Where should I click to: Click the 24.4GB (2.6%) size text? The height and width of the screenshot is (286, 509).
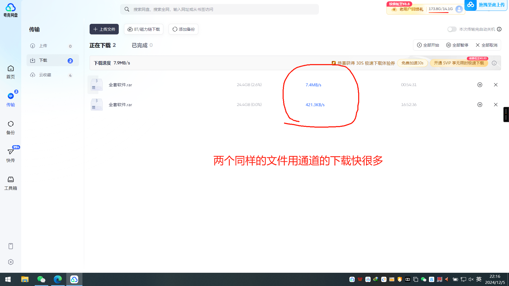(x=249, y=85)
